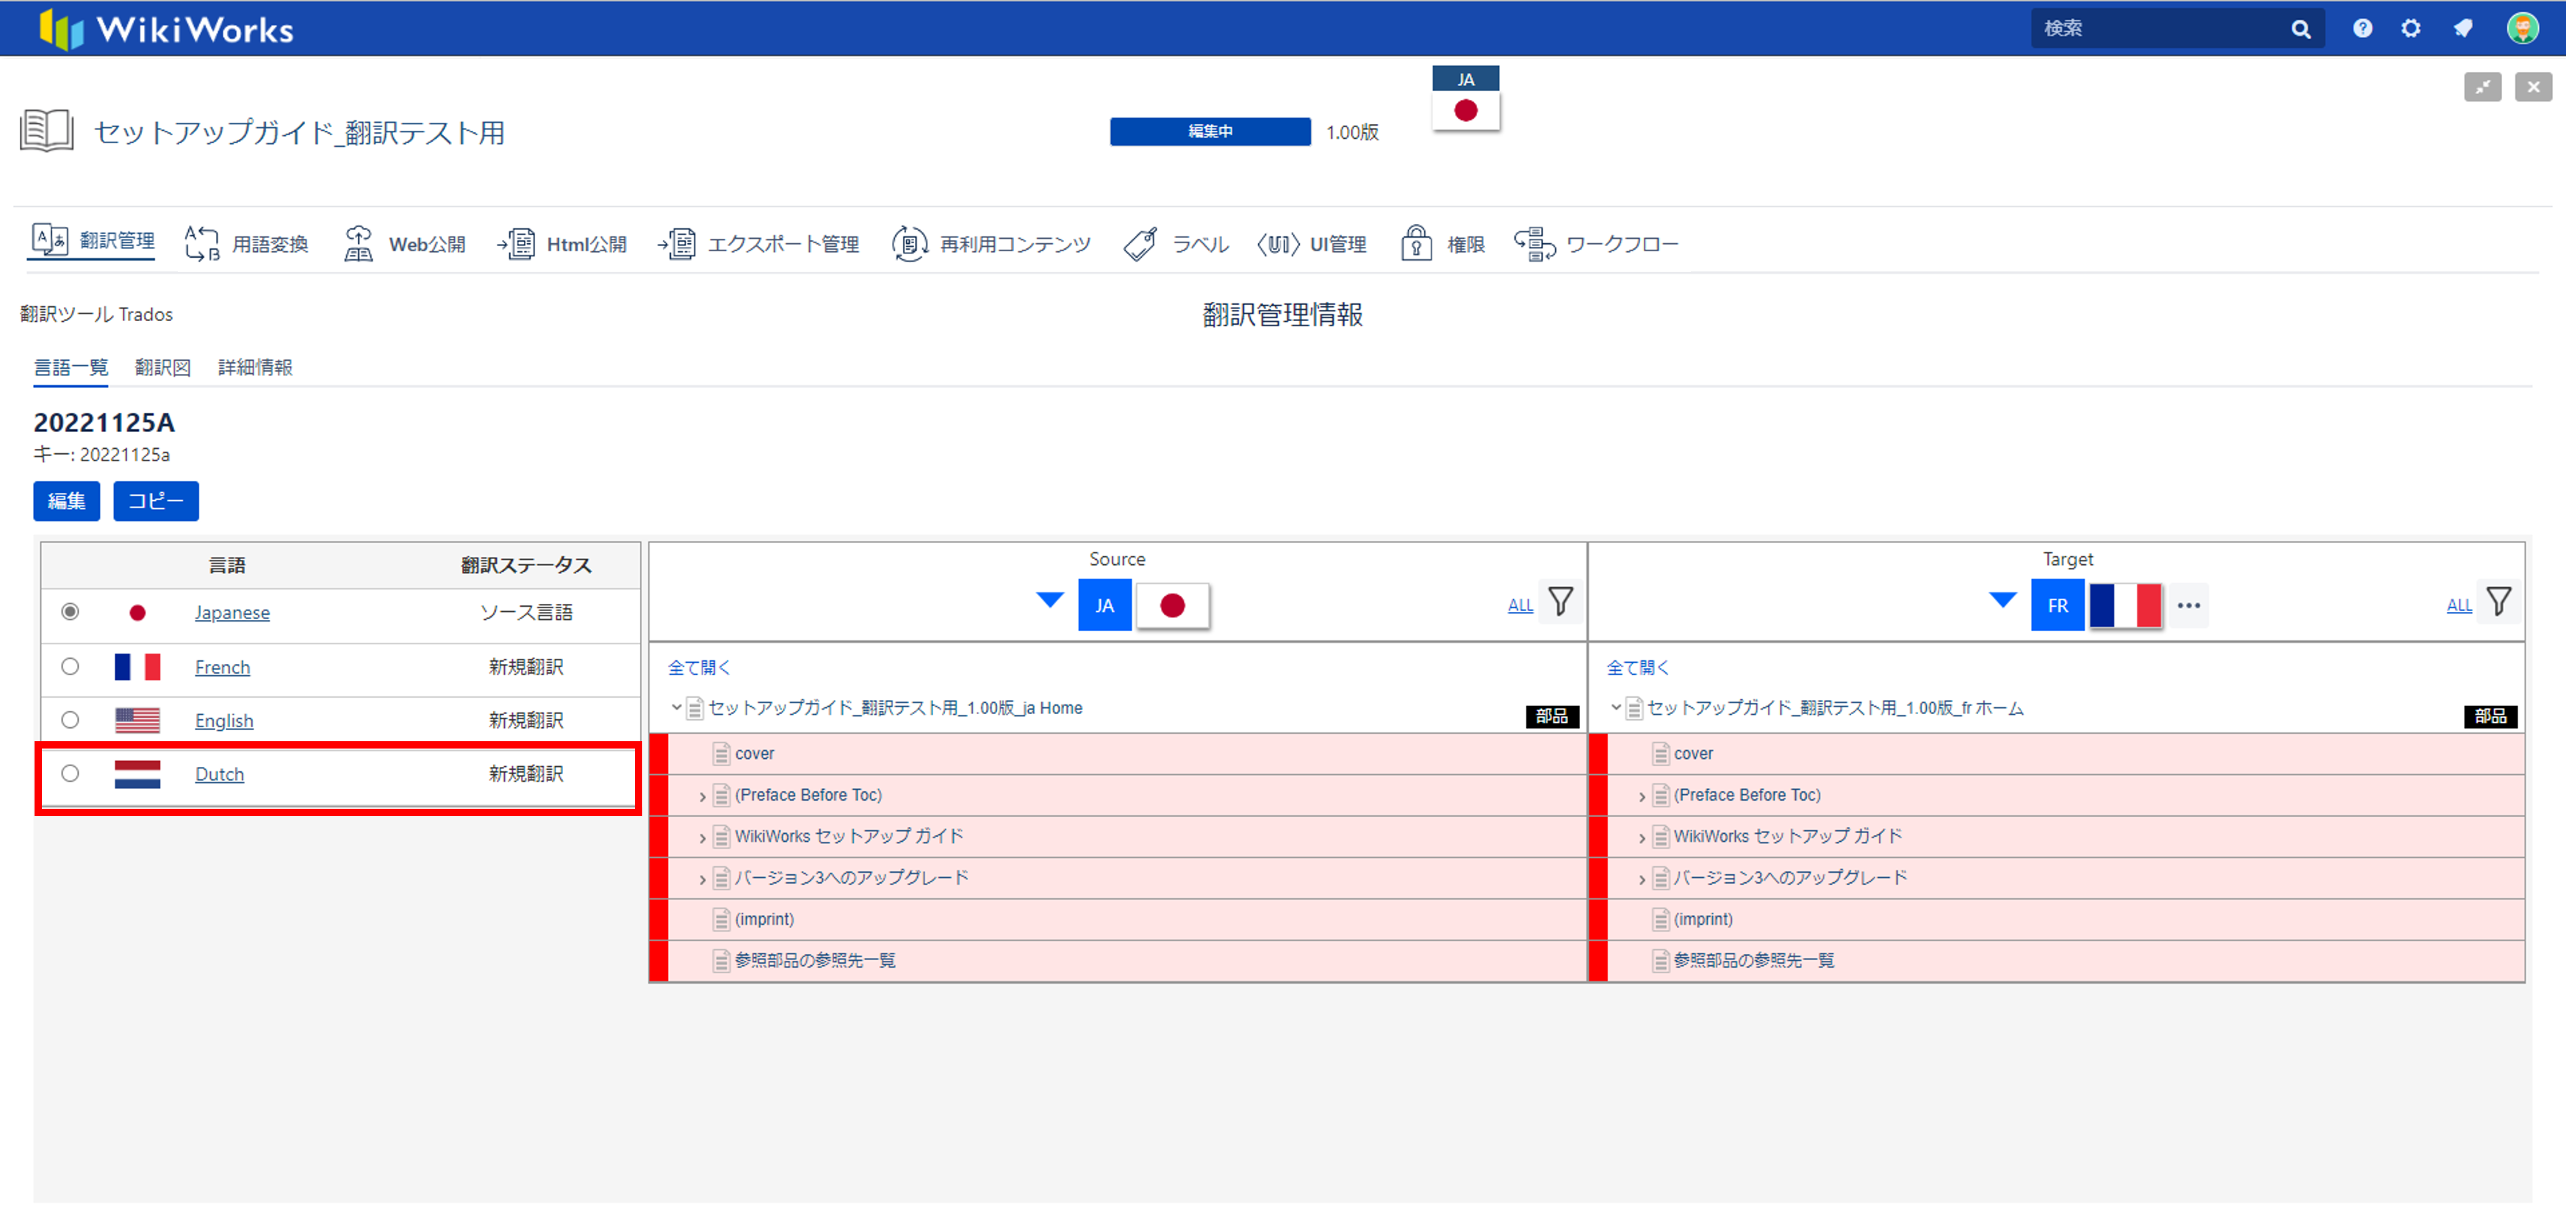Switch to the 詳細情報 tab

[255, 367]
